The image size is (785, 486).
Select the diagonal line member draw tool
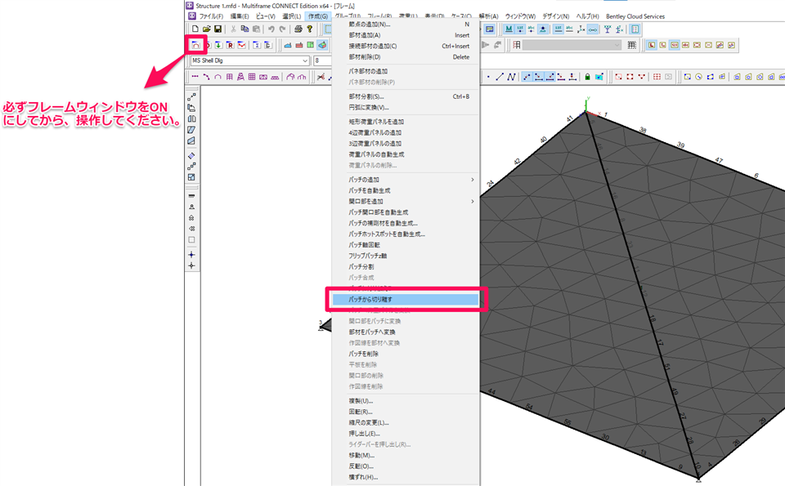click(499, 77)
